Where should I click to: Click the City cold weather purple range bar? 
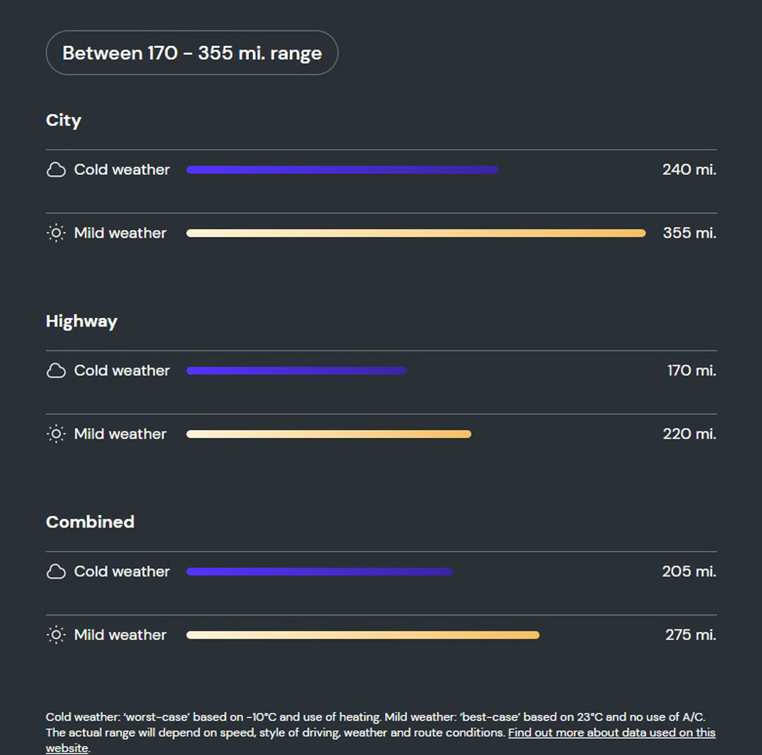pyautogui.click(x=342, y=169)
